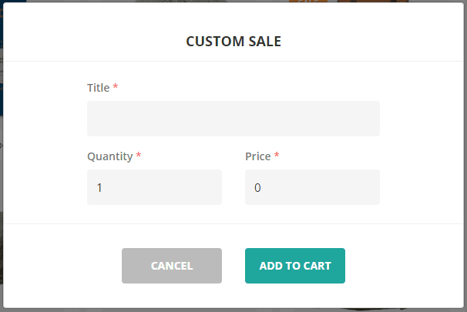Click empty footer area left of Cancel
Image resolution: width=467 pixels, height=312 pixels.
(x=62, y=266)
